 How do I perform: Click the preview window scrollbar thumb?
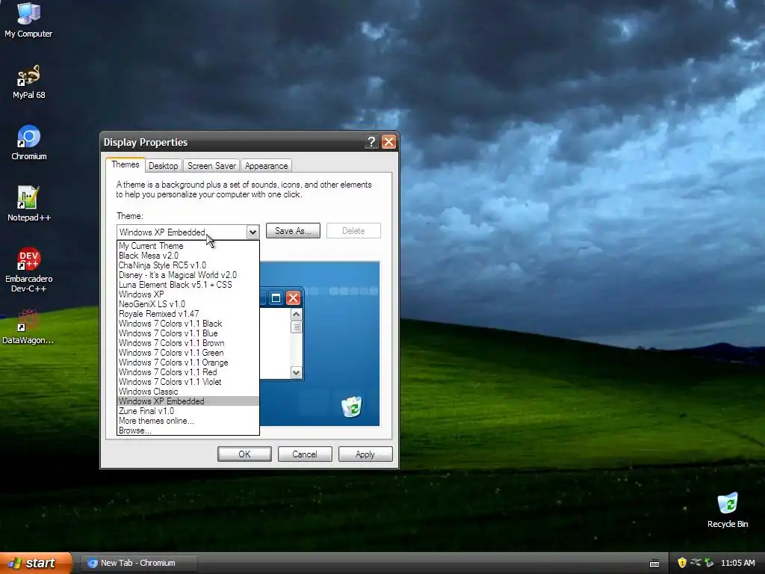[x=296, y=327]
